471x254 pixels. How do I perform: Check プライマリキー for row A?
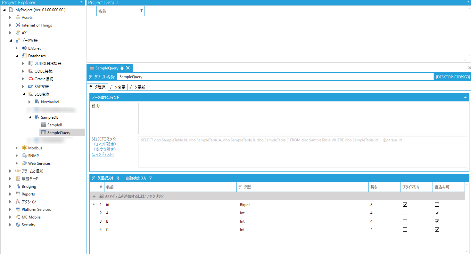click(x=405, y=213)
